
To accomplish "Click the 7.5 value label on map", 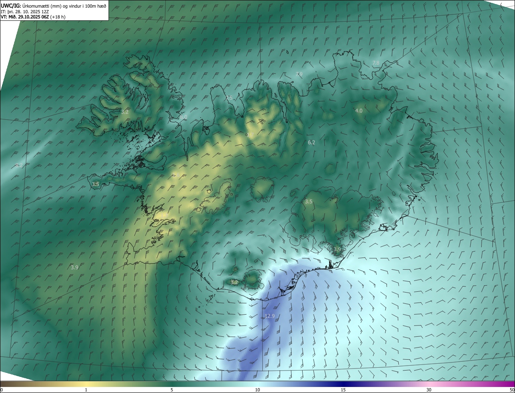I will (229, 98).
